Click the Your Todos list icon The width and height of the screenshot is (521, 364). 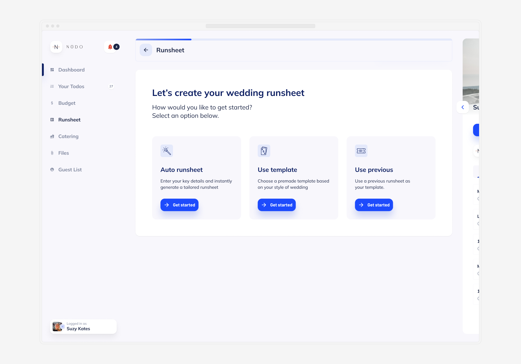click(52, 86)
